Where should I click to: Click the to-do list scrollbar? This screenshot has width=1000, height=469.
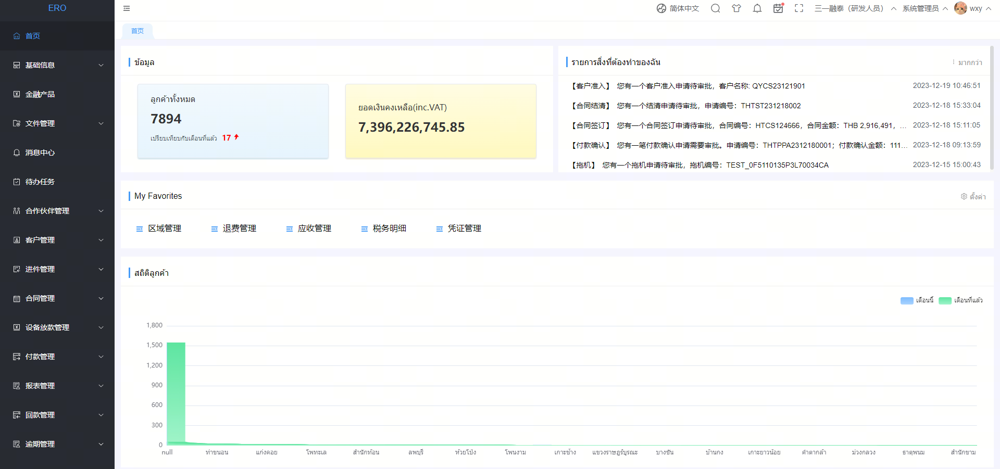click(992, 108)
